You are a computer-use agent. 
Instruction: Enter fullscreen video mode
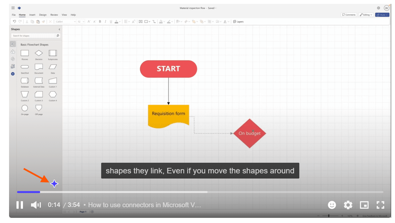click(380, 205)
